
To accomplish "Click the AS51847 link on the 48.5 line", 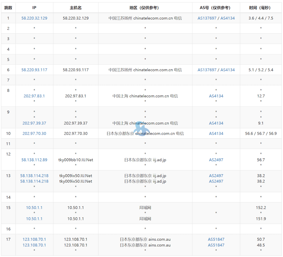I will 216,245.
